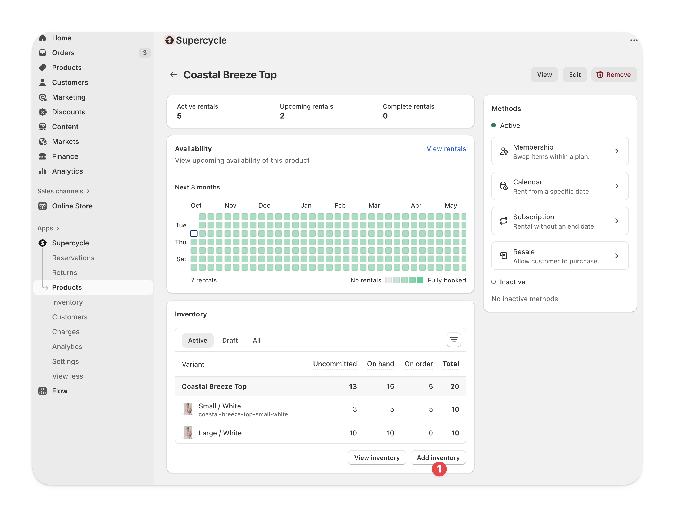Switch to the Draft inventory tab
Viewport: 674px width, 517px height.
(230, 340)
